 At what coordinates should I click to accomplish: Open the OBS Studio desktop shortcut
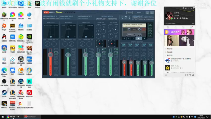[x=4, y=82]
